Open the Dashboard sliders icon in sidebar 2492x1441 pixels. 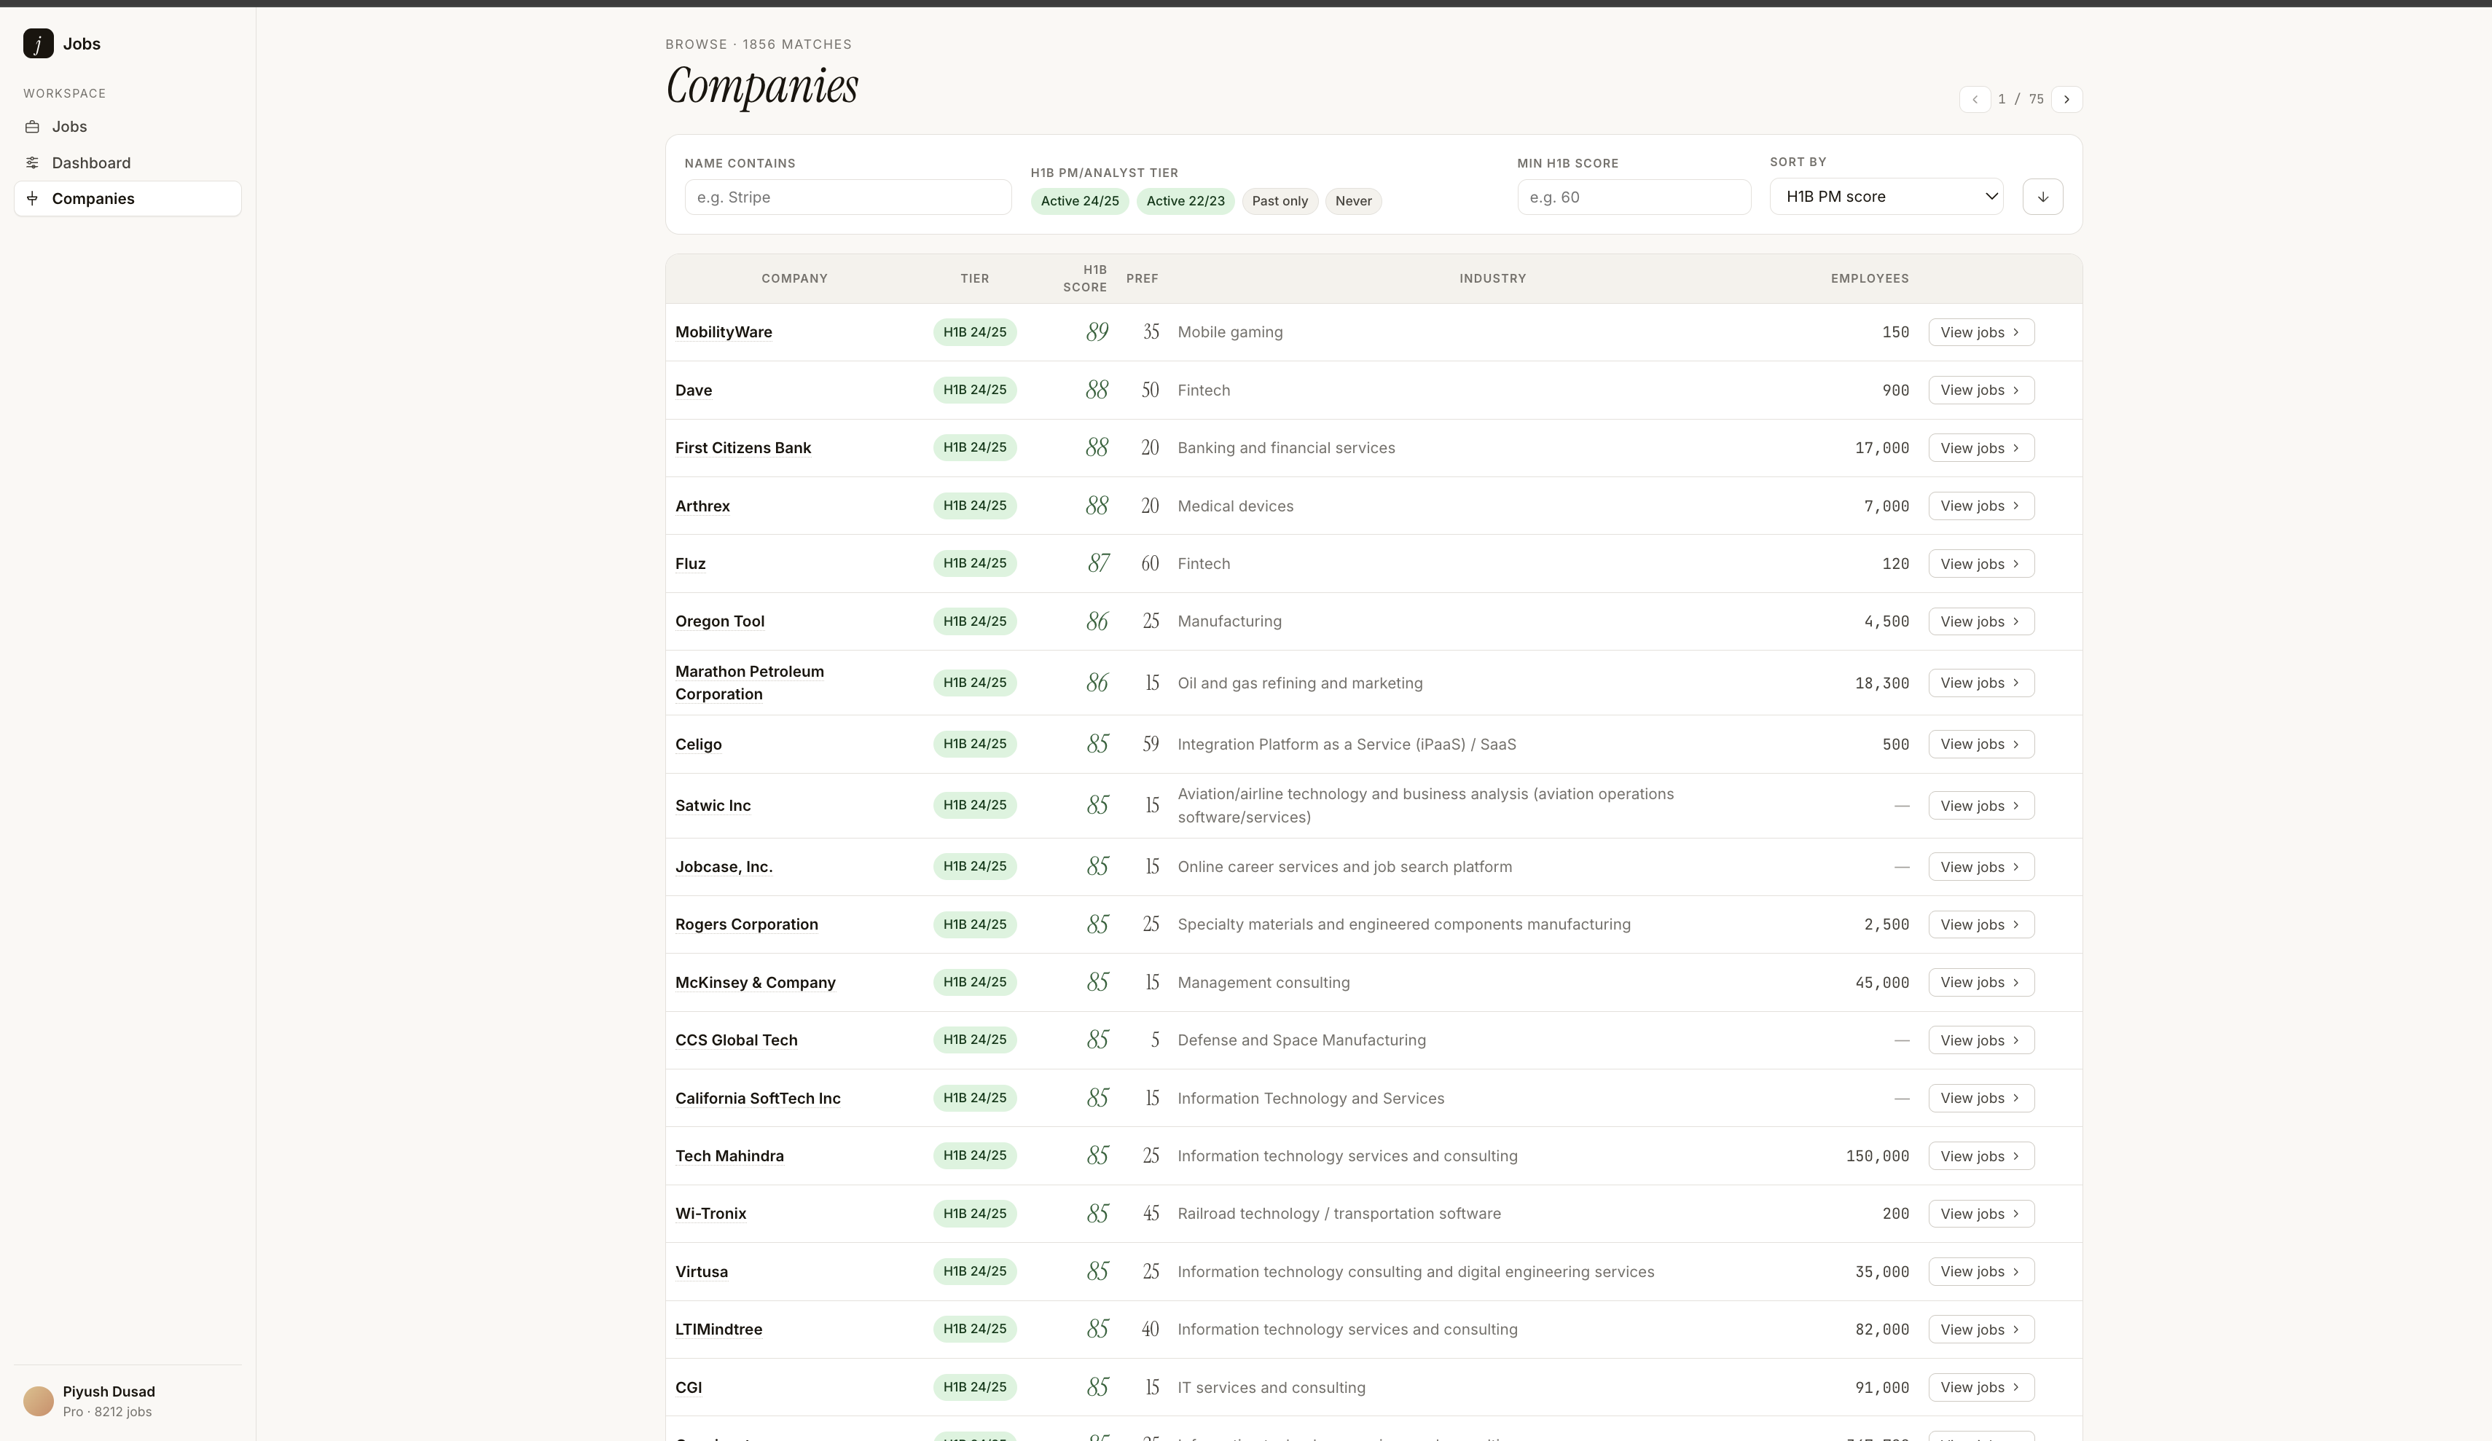(33, 162)
